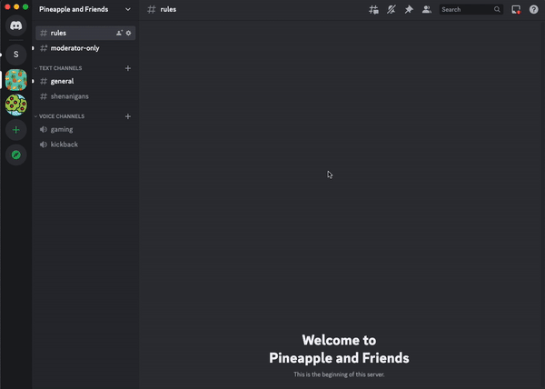Collapse the Voice Channels category
Viewport: 545px width, 389px height.
[x=59, y=116]
